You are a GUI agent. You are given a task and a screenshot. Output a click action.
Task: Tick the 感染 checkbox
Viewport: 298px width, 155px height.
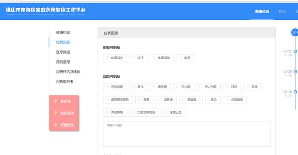tap(207, 99)
